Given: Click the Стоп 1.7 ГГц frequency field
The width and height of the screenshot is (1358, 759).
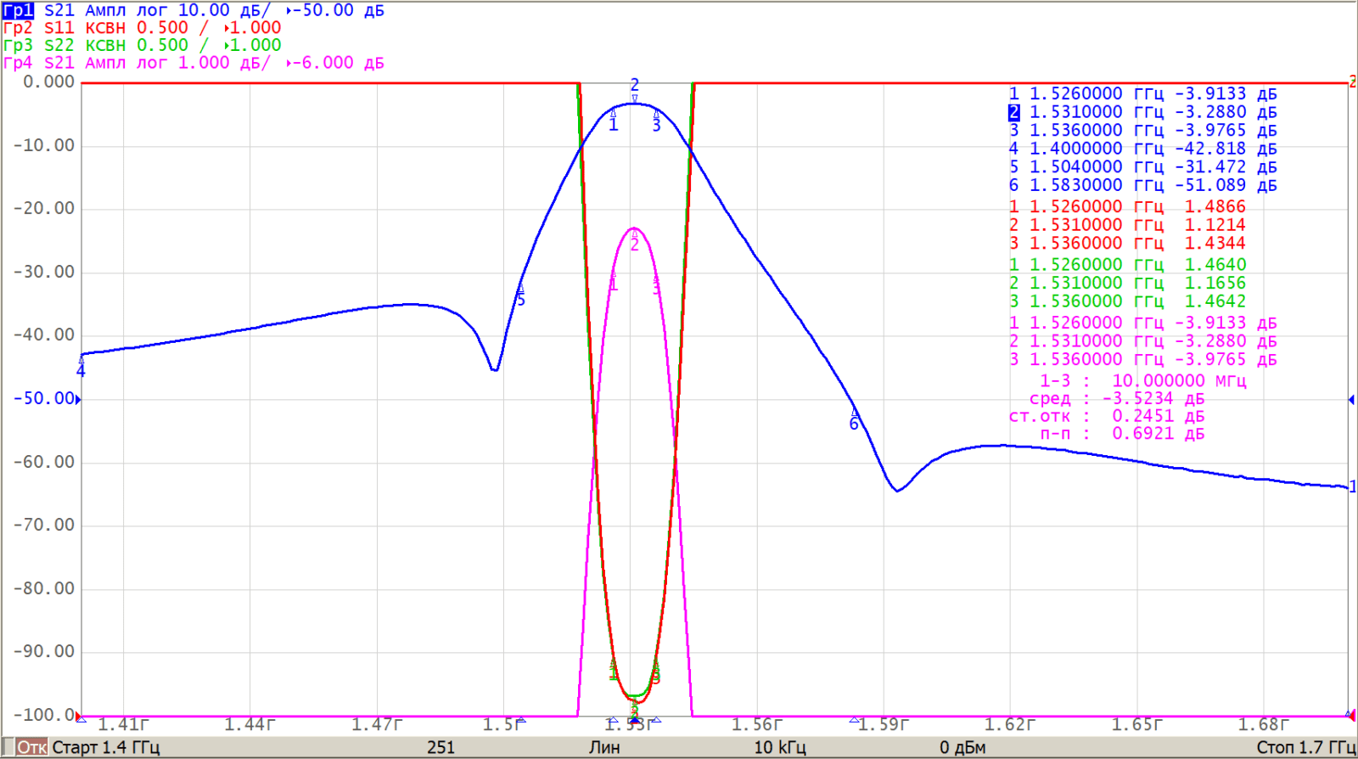Looking at the screenshot, I should [x=1305, y=748].
